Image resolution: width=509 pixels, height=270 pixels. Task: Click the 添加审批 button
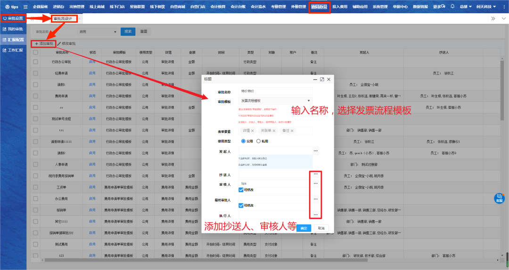point(44,43)
